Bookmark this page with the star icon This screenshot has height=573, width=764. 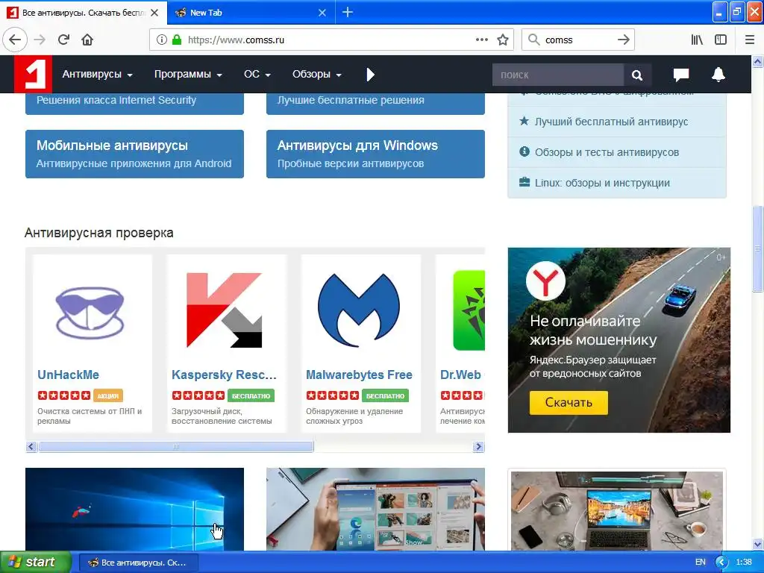click(503, 40)
